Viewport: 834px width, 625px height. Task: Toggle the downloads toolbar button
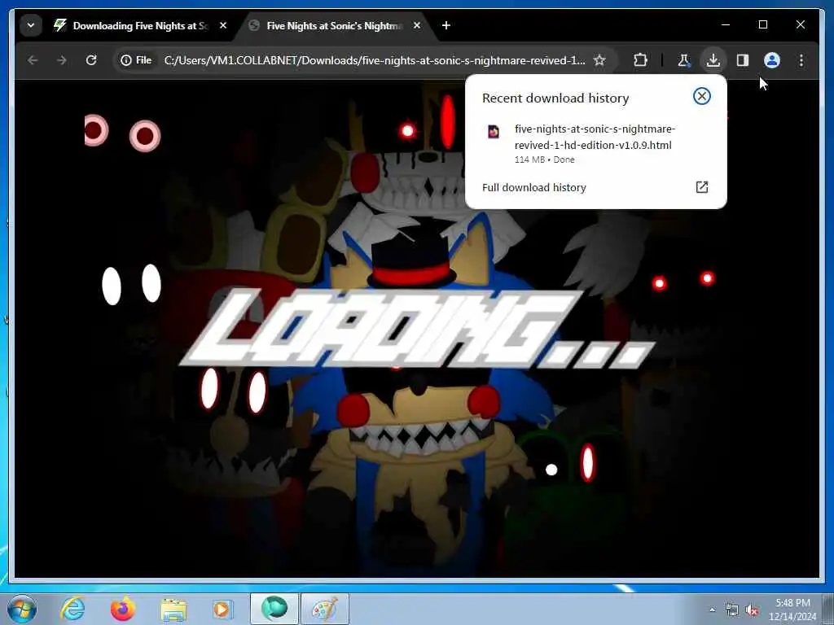point(713,60)
